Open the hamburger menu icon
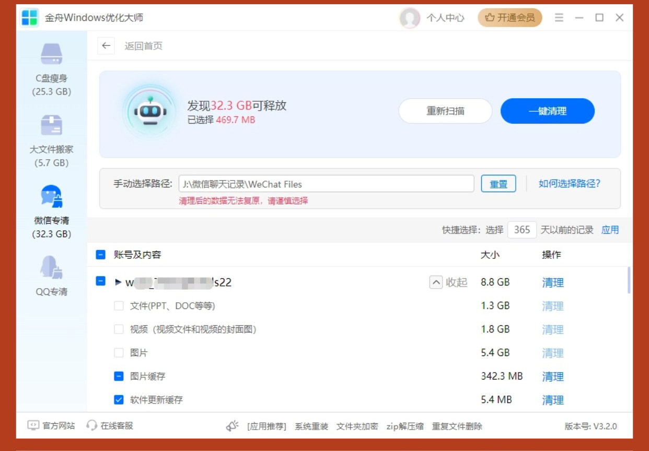The width and height of the screenshot is (649, 451). 559,18
